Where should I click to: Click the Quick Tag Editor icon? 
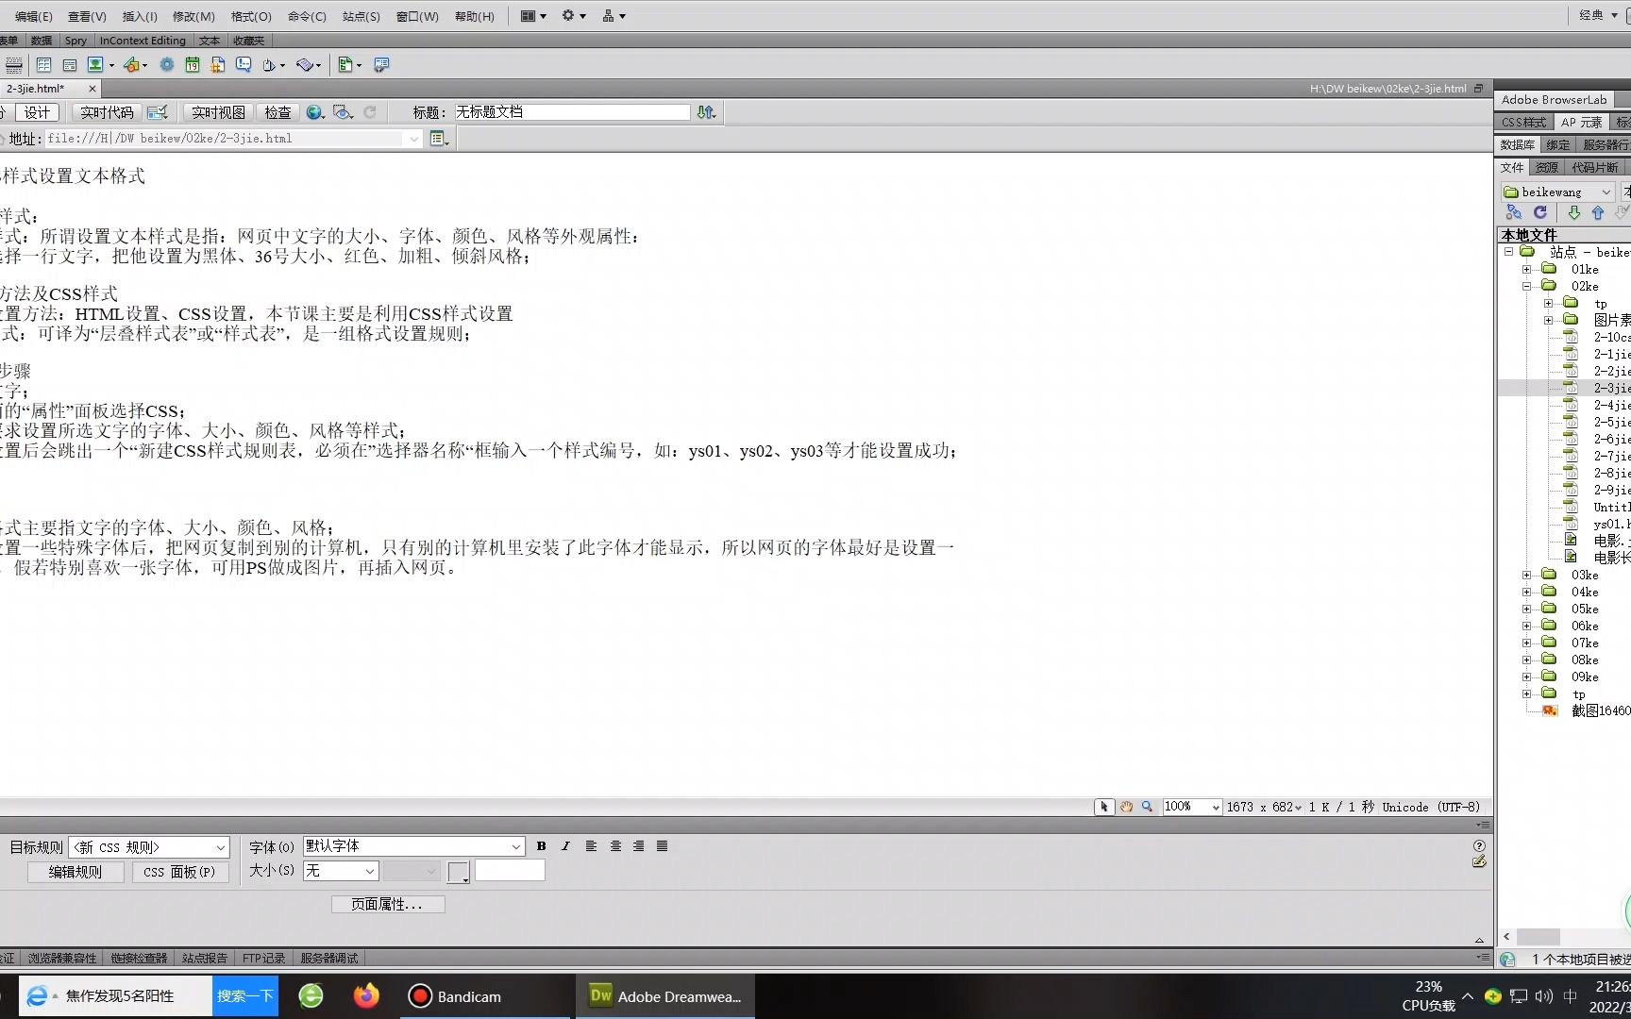click(1479, 861)
